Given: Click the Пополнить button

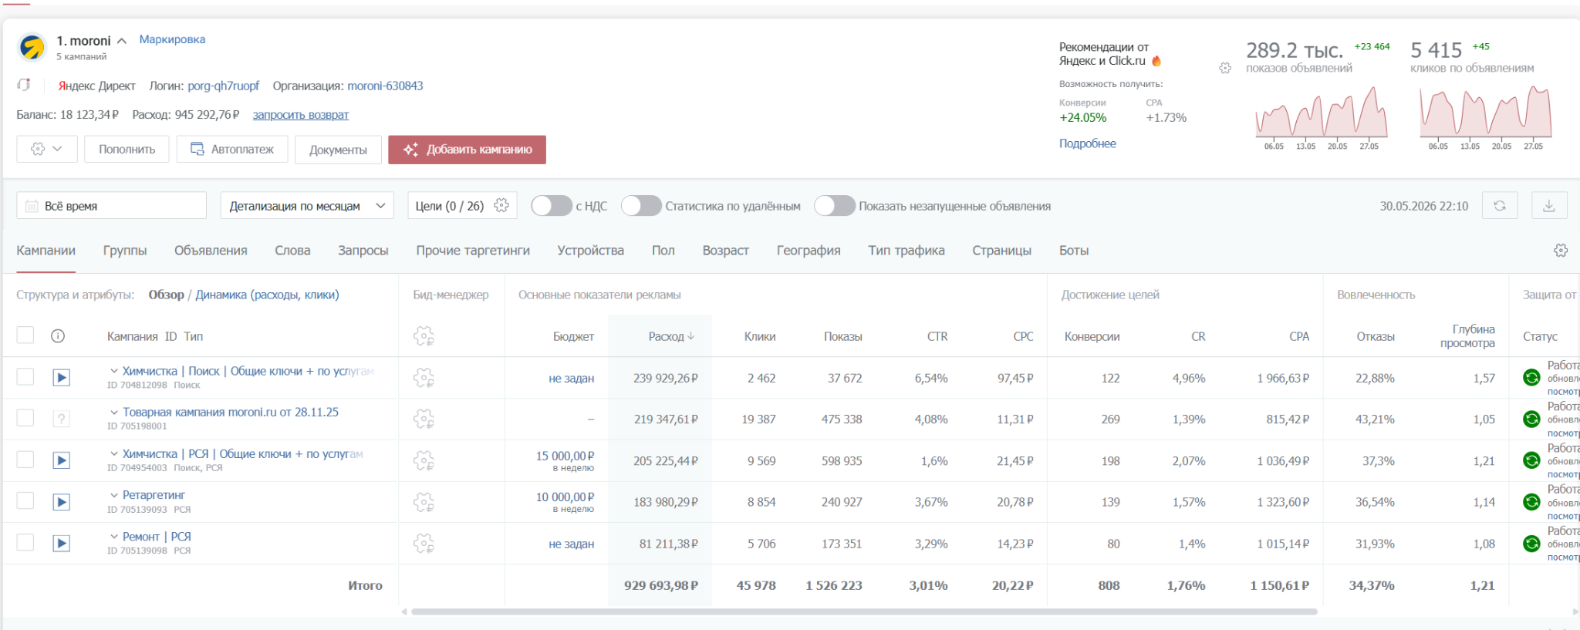Looking at the screenshot, I should click(x=127, y=150).
